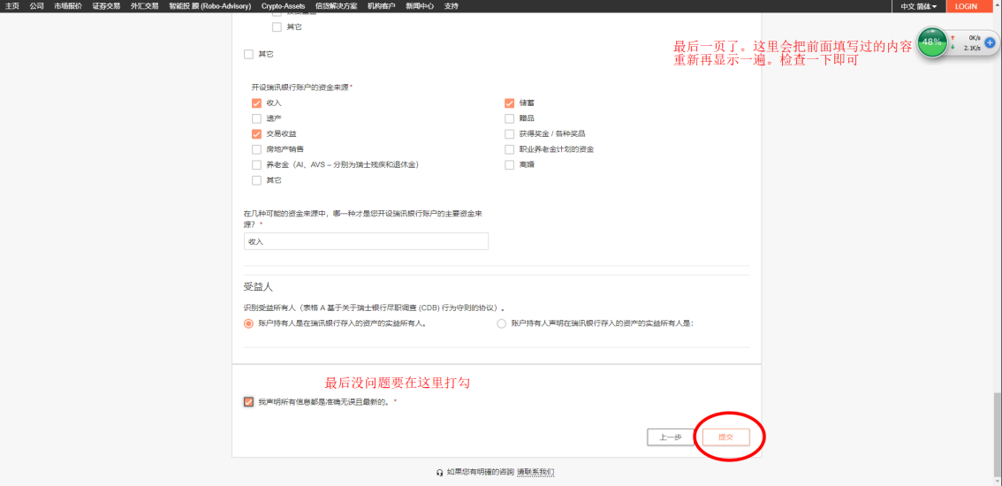Open the 主要资金来源 field showing 收入

click(366, 241)
